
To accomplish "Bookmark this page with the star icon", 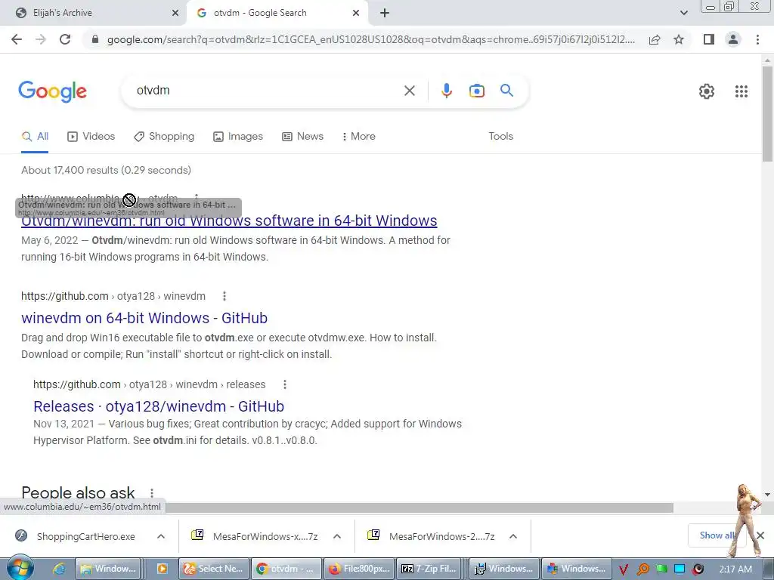I will (x=679, y=39).
